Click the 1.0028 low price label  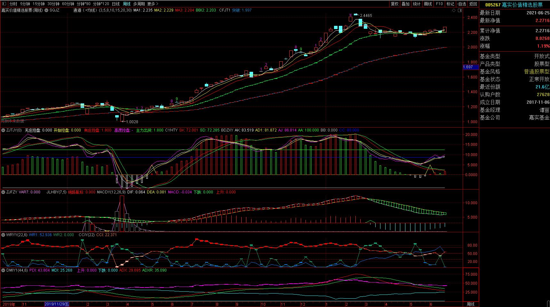132,122
